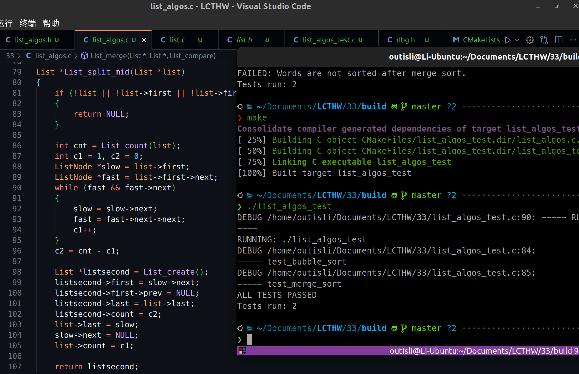
Task: Run the C file with the play icon
Action: 508,40
